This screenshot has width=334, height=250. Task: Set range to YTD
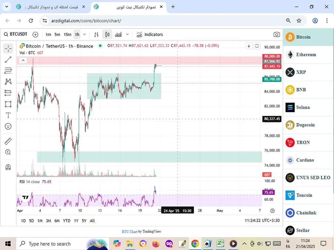pos(67,221)
